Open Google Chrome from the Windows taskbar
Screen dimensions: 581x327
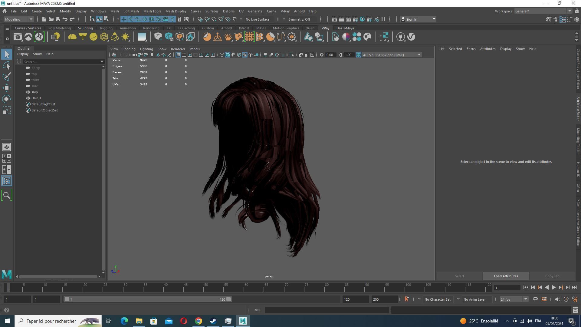(x=198, y=321)
